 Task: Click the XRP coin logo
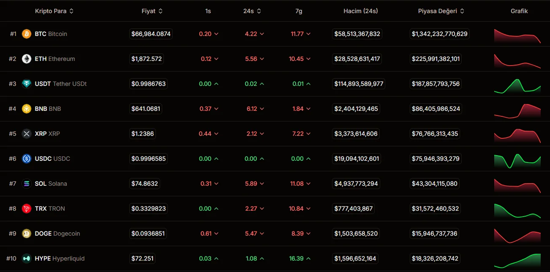point(27,134)
